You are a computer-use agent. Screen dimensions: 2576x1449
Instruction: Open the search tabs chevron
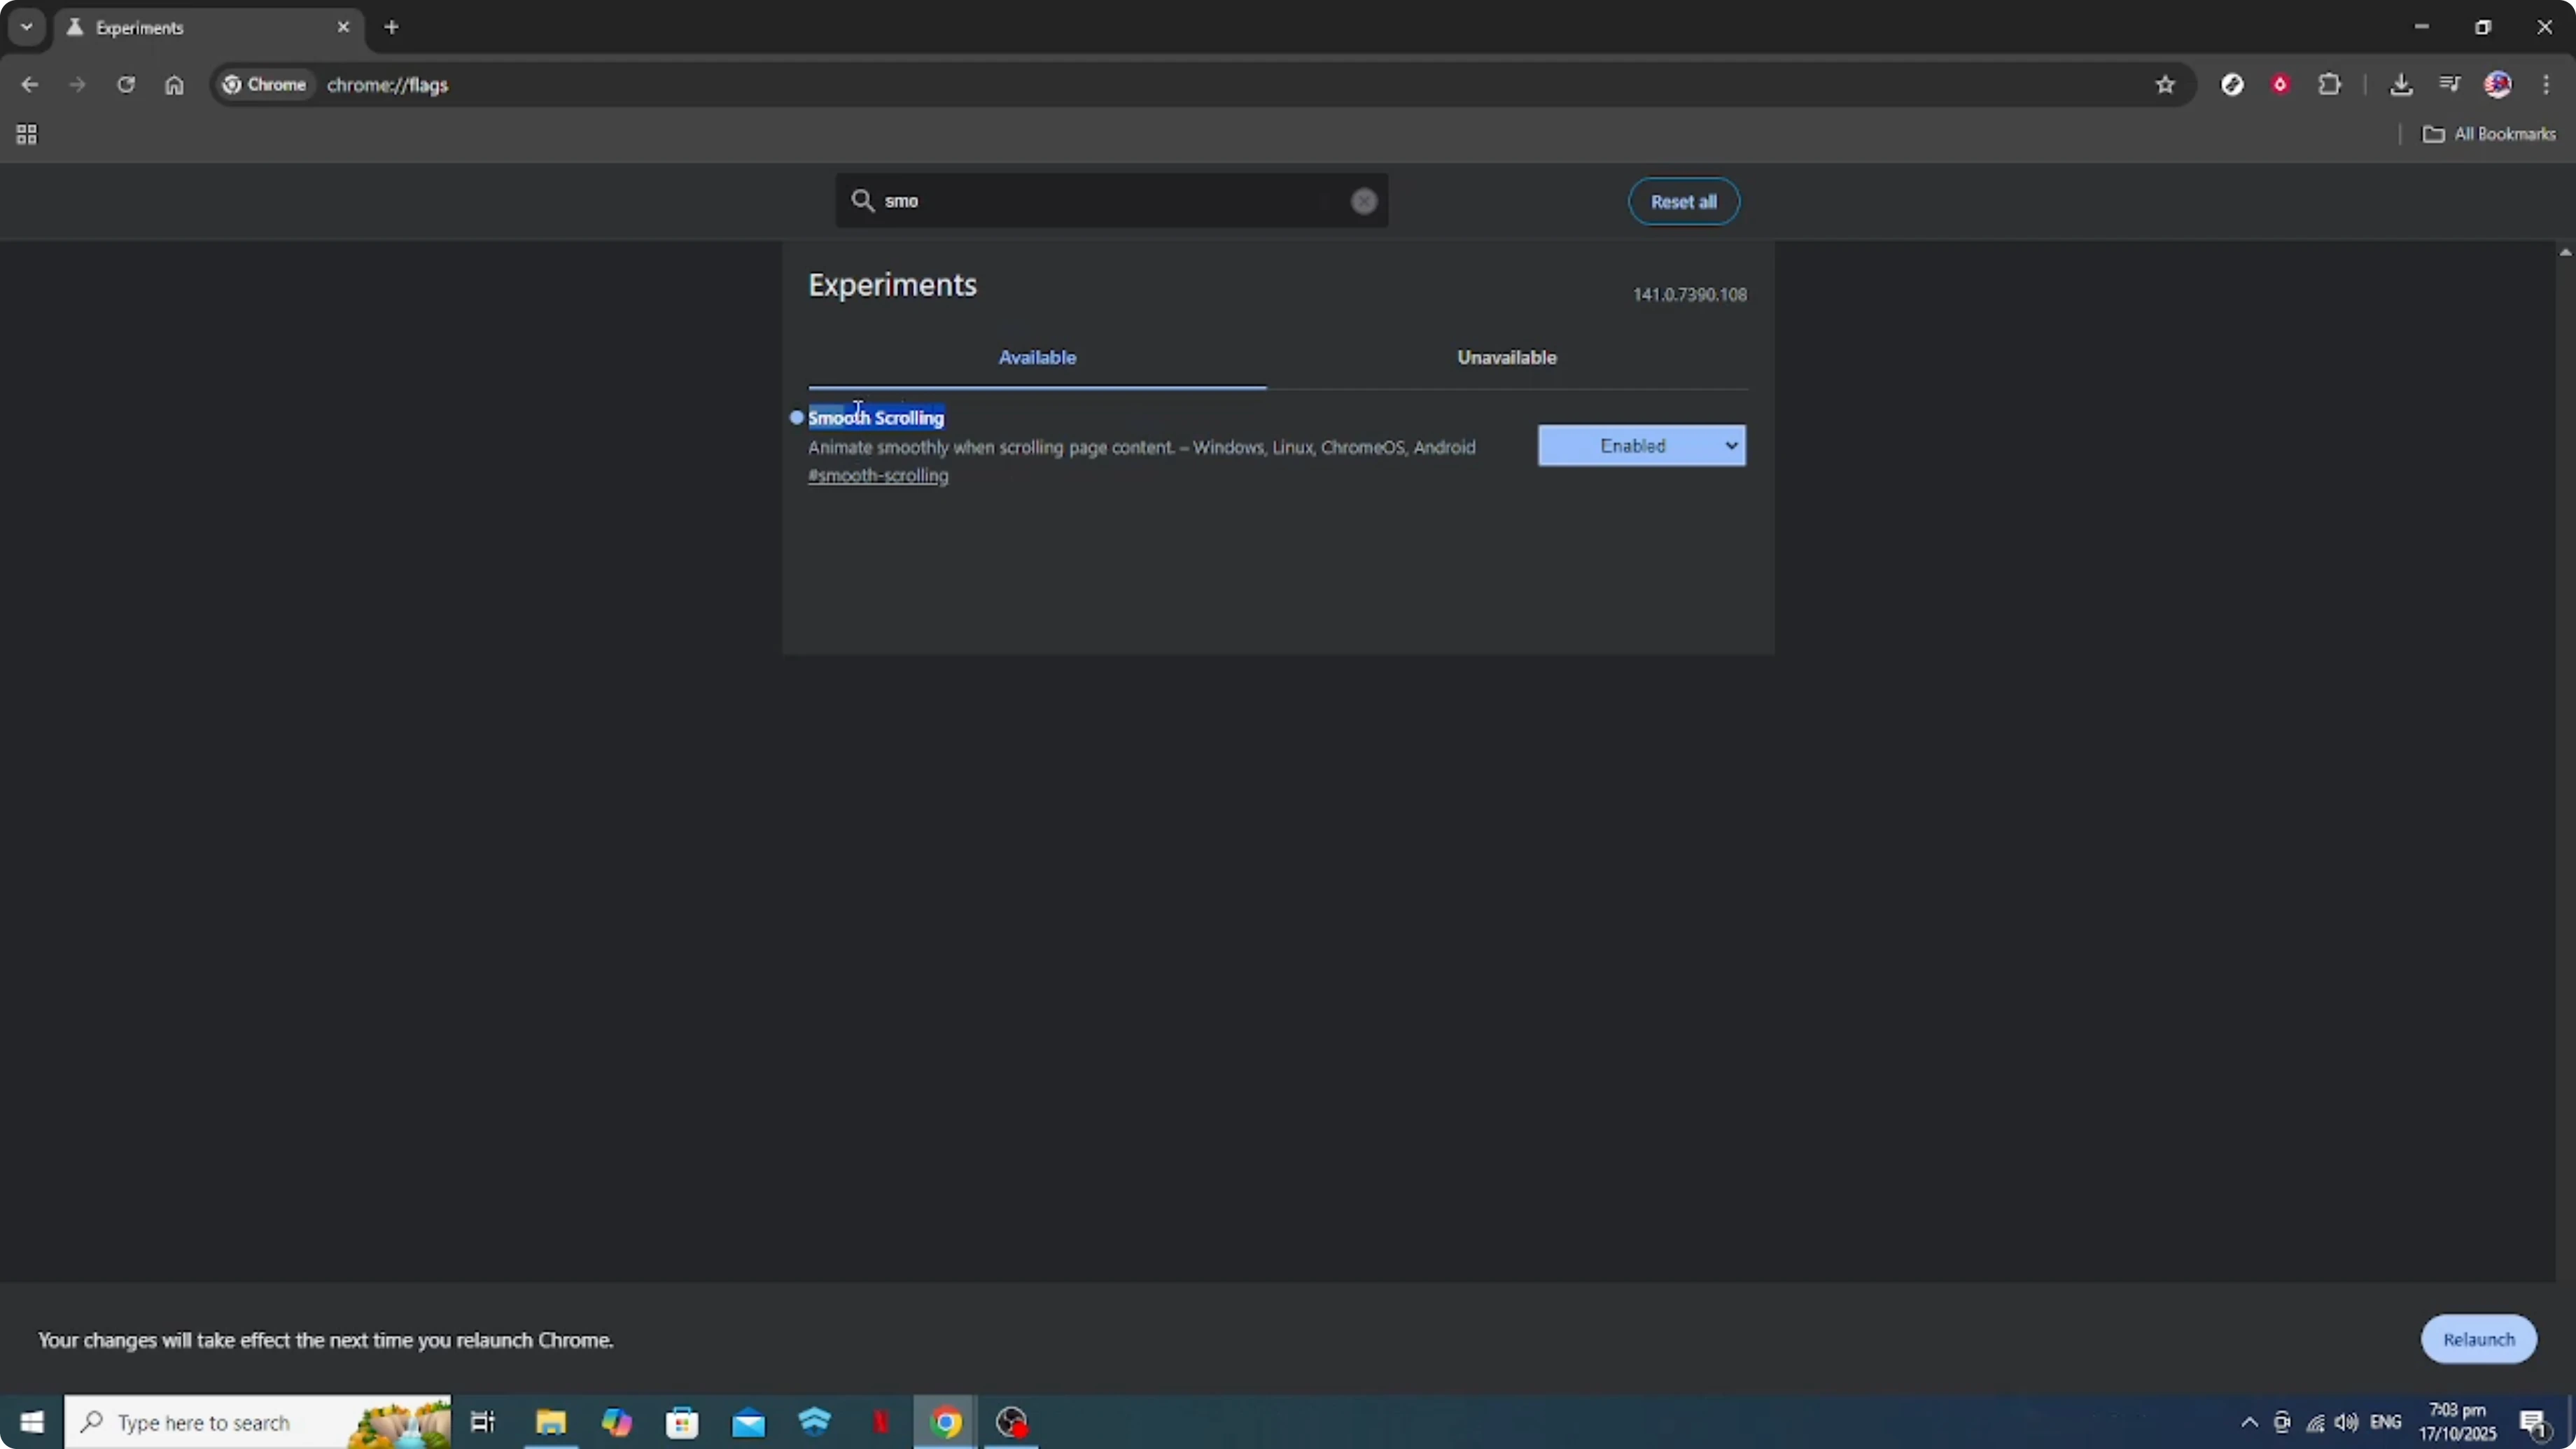[26, 27]
